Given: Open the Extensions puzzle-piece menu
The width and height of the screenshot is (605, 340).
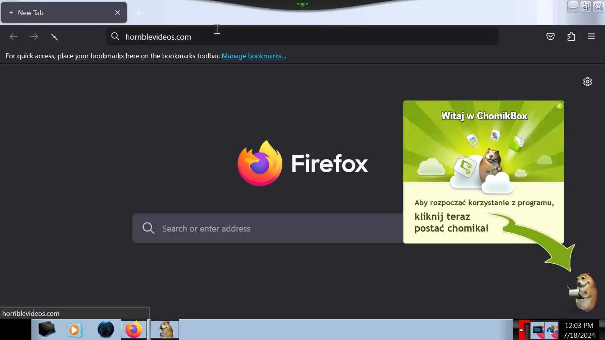Looking at the screenshot, I should (571, 36).
